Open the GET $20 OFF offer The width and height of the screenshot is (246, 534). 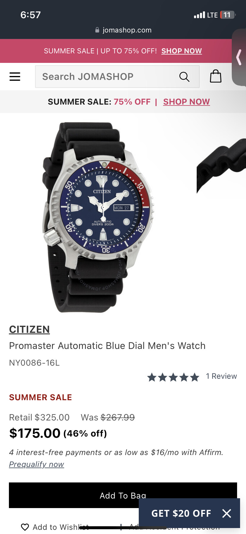click(x=181, y=513)
